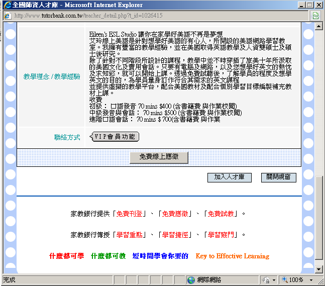Click the protected mode security icon
The width and height of the screenshot is (325, 286).
coord(266,280)
